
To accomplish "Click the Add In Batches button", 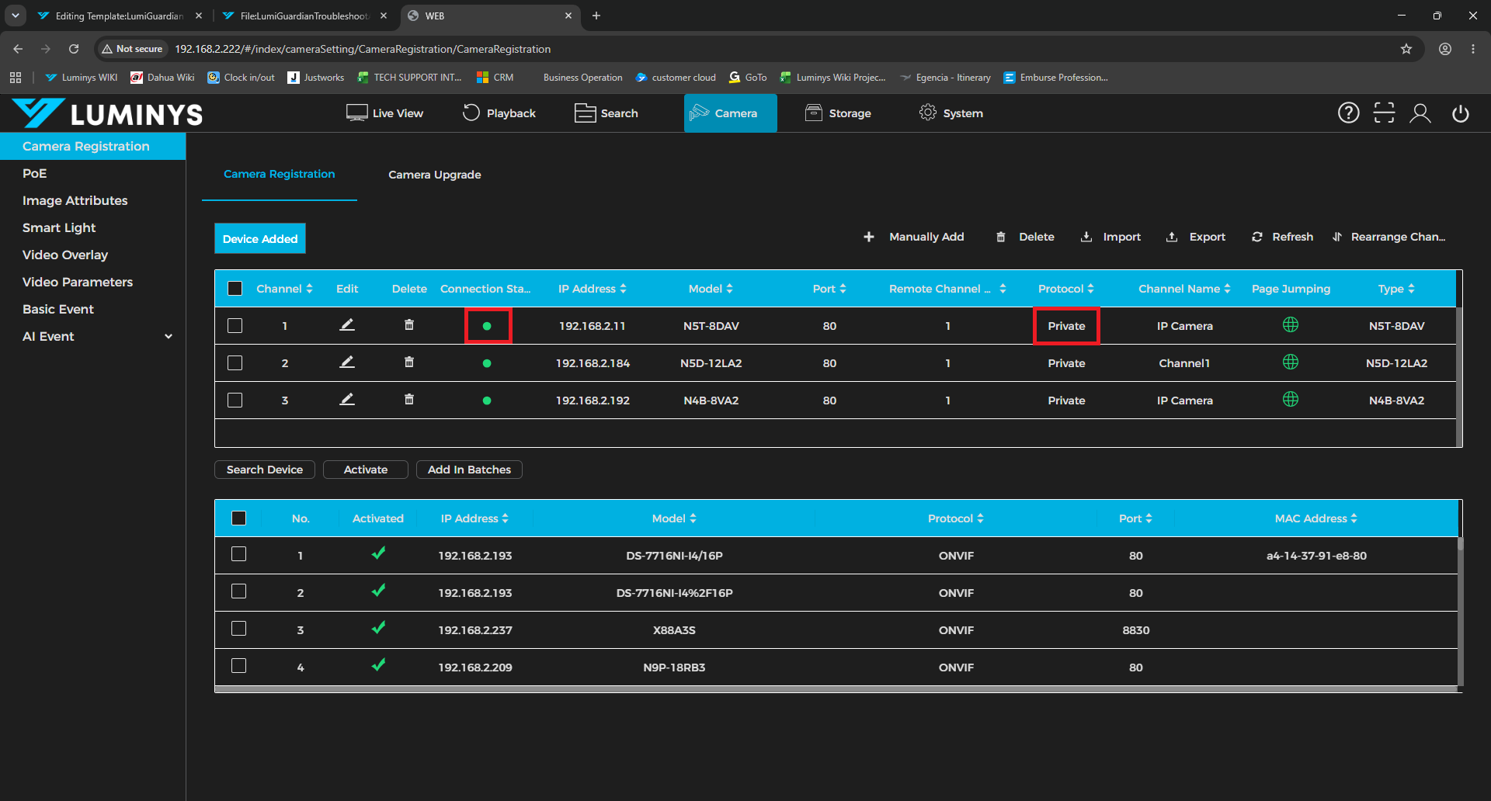I will pos(469,470).
